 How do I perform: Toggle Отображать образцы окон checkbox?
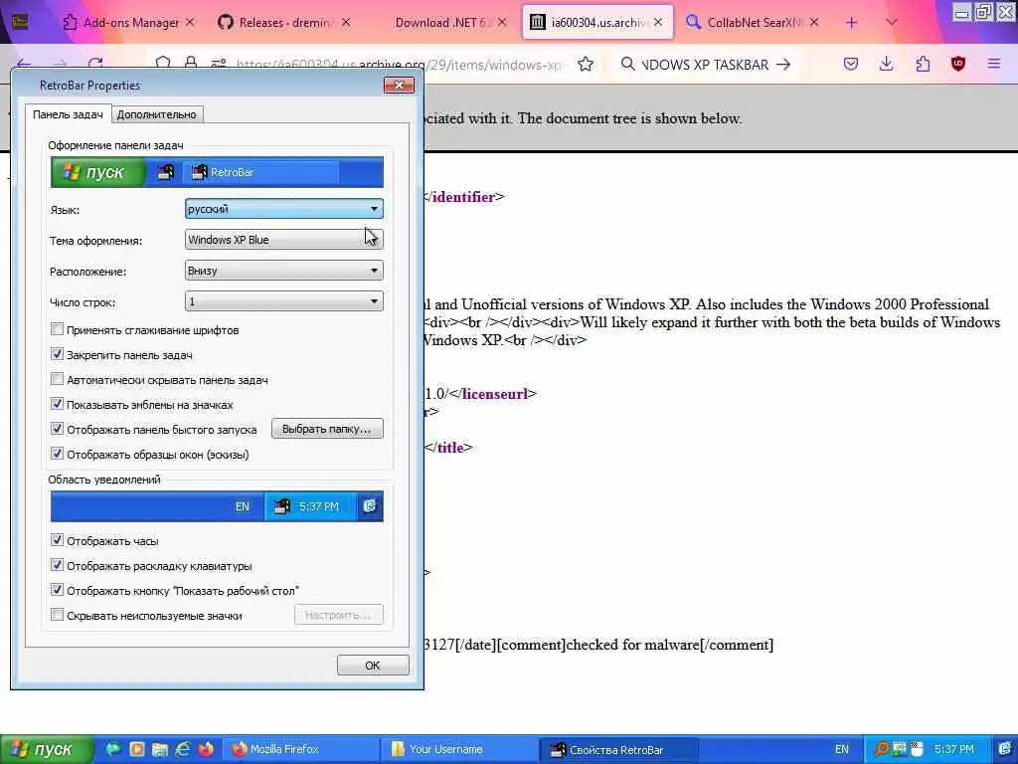[57, 454]
